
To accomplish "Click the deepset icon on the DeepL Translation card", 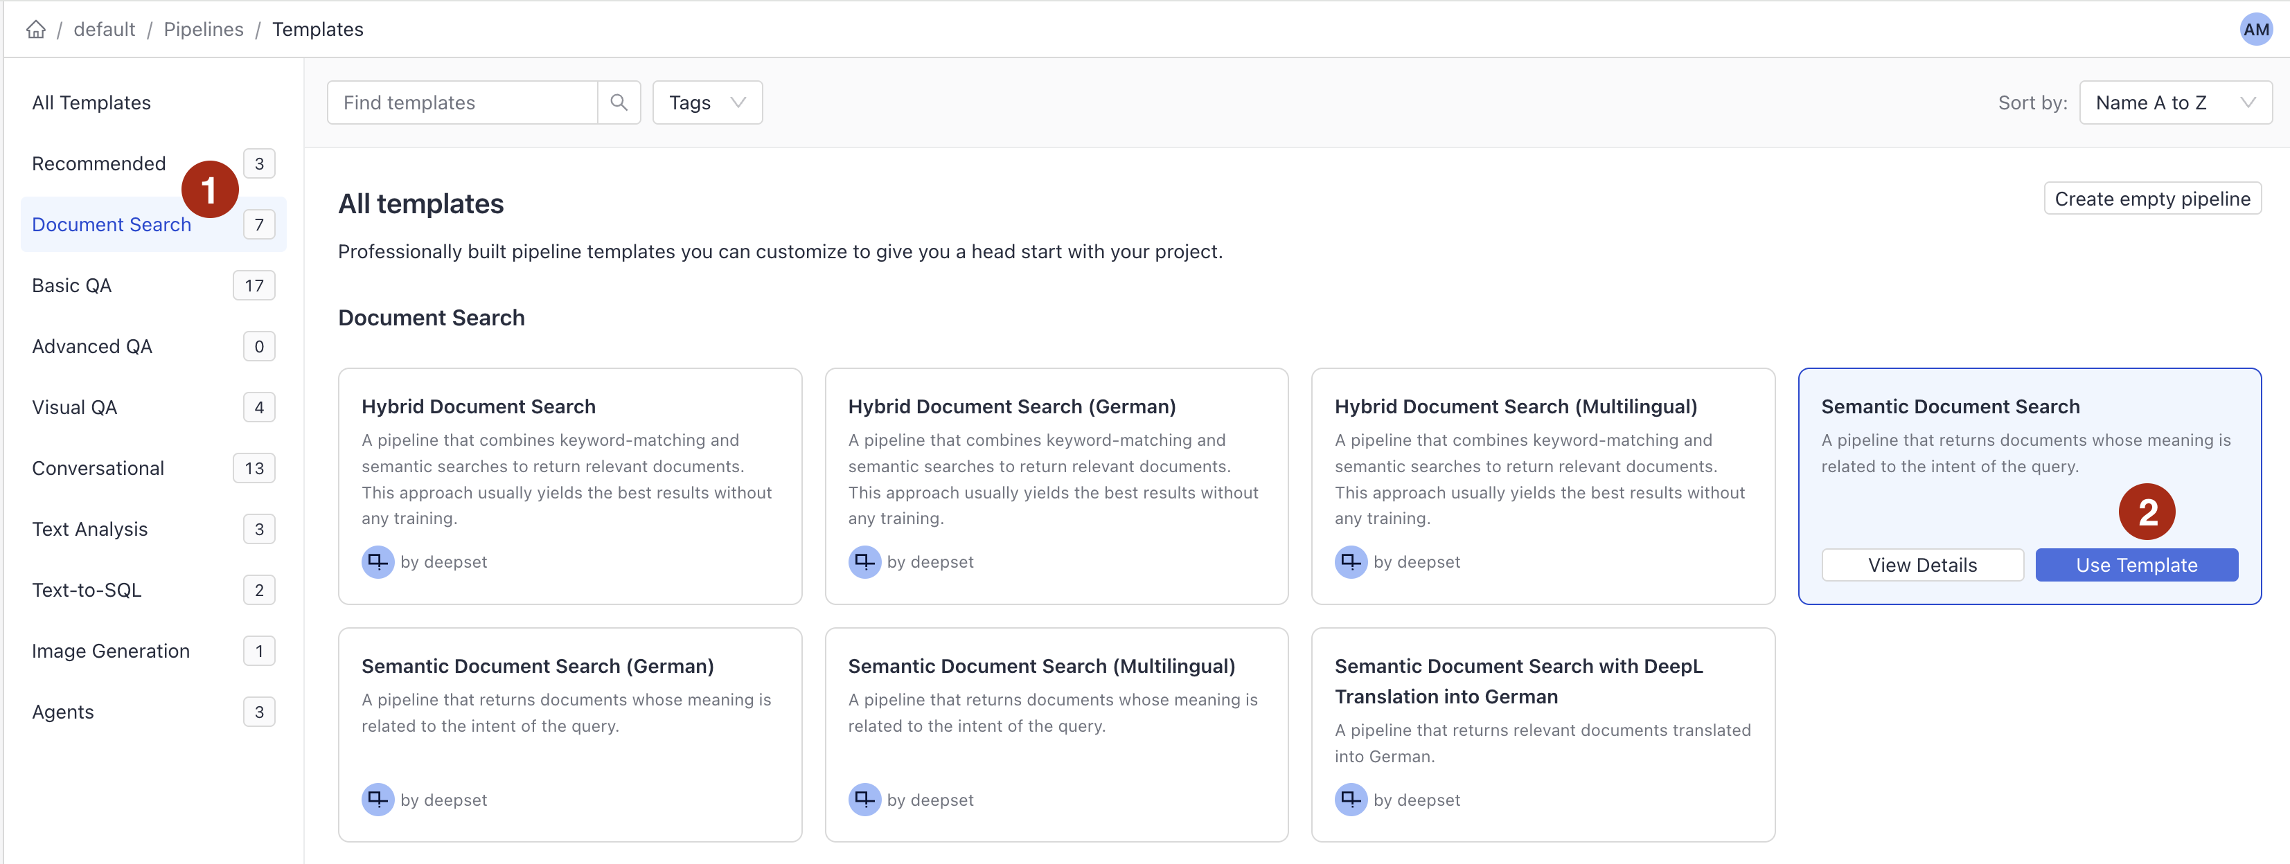I will [1350, 799].
